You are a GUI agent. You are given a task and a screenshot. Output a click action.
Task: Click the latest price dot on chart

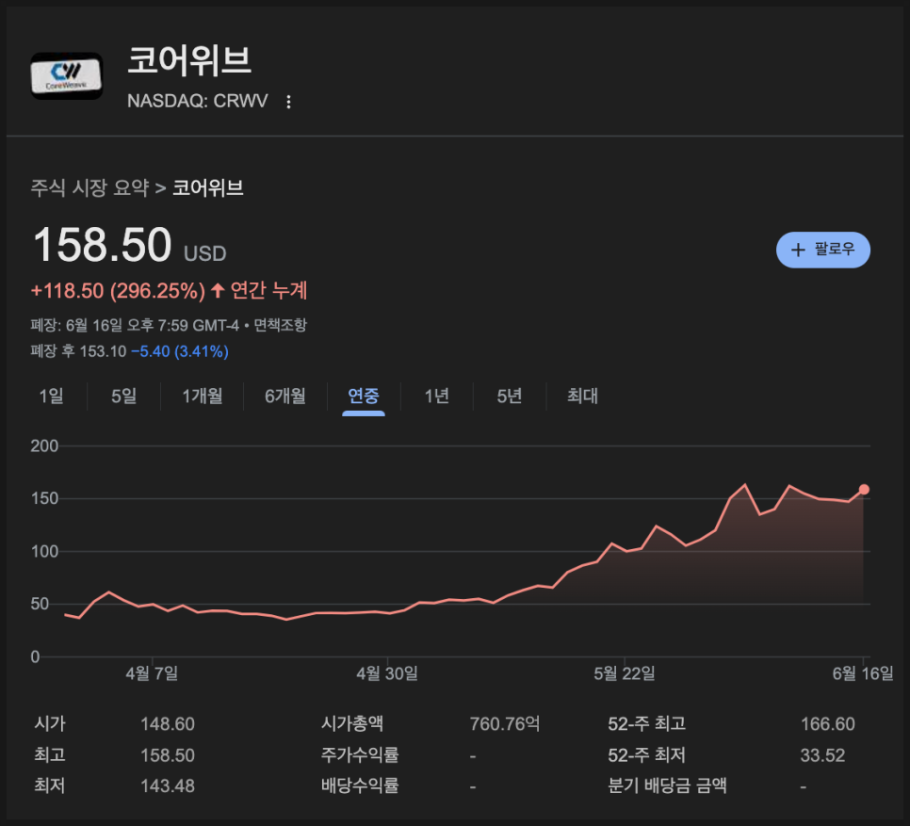(864, 490)
